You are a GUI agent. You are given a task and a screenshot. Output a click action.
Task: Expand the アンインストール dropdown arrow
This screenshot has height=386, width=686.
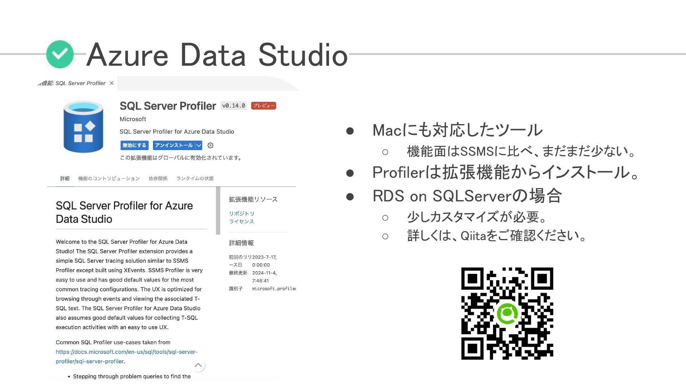199,145
